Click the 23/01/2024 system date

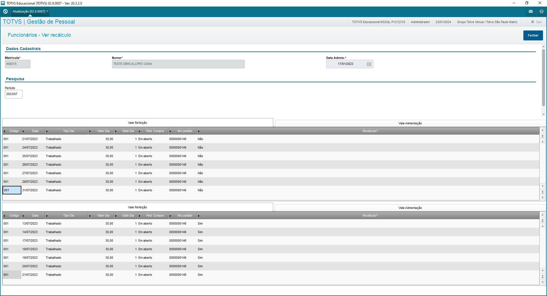point(443,22)
